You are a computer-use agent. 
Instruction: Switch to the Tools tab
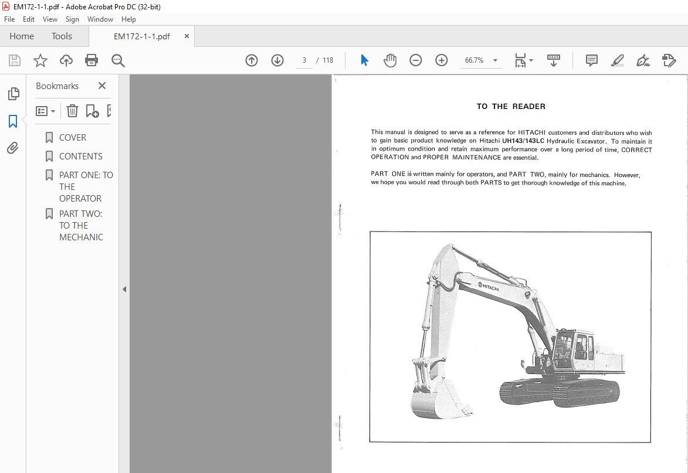(62, 36)
